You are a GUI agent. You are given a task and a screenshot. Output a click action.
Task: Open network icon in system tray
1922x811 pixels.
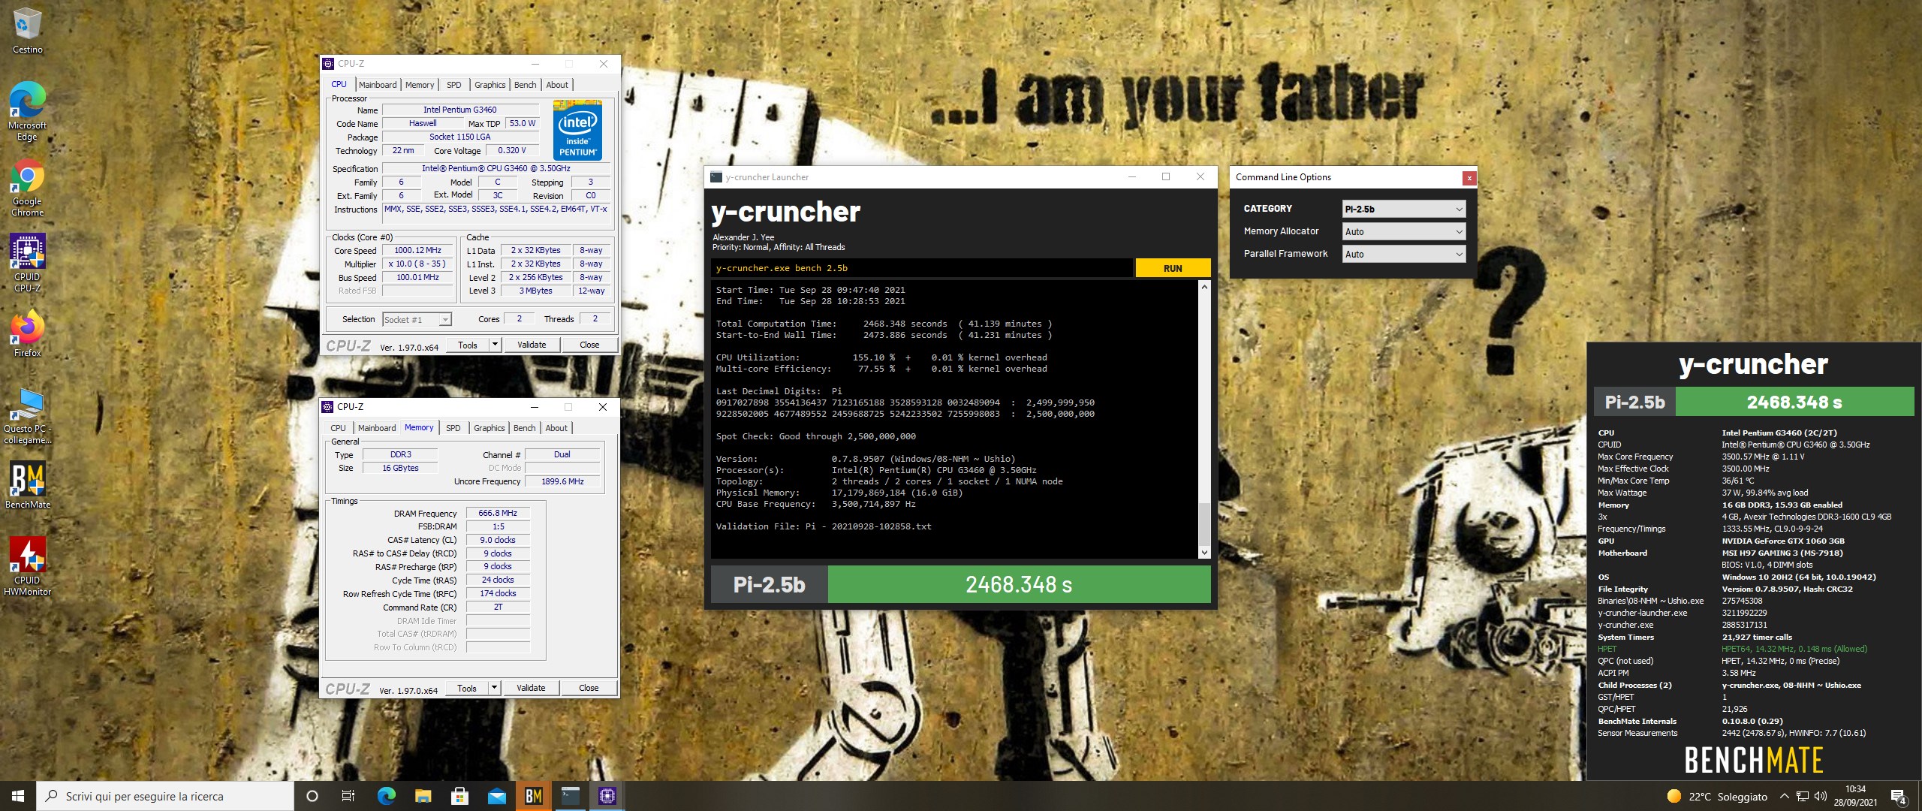[1803, 796]
